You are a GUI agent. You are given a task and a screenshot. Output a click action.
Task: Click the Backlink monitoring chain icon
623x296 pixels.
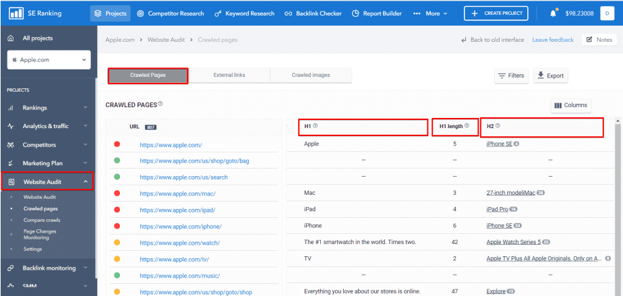coord(11,268)
